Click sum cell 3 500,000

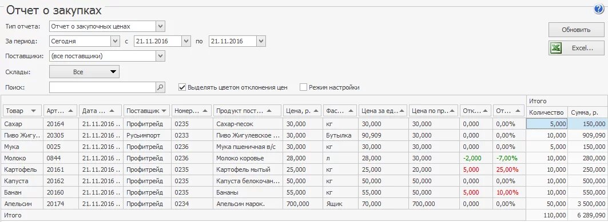coord(587,204)
